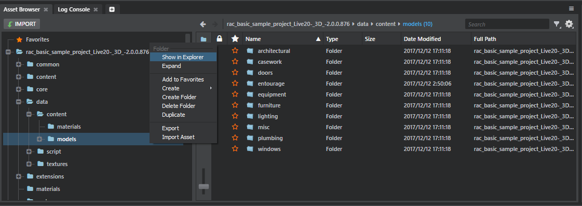Collapse the content folder under data
Image resolution: width=582 pixels, height=206 pixels.
point(29,114)
